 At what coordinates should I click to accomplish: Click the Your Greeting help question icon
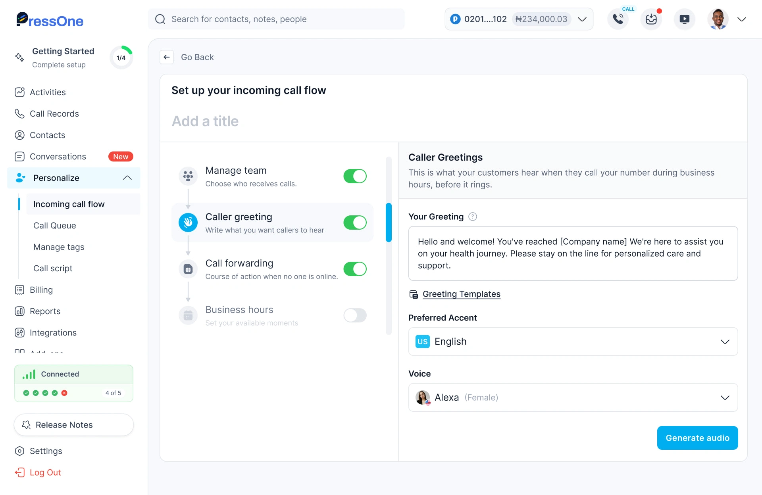tap(472, 217)
